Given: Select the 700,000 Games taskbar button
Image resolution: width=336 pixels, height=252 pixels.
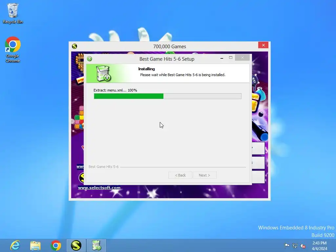Looking at the screenshot, I should tap(76, 245).
